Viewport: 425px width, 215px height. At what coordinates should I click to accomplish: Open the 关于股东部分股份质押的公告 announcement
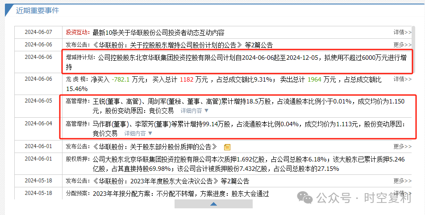[x=155, y=147]
